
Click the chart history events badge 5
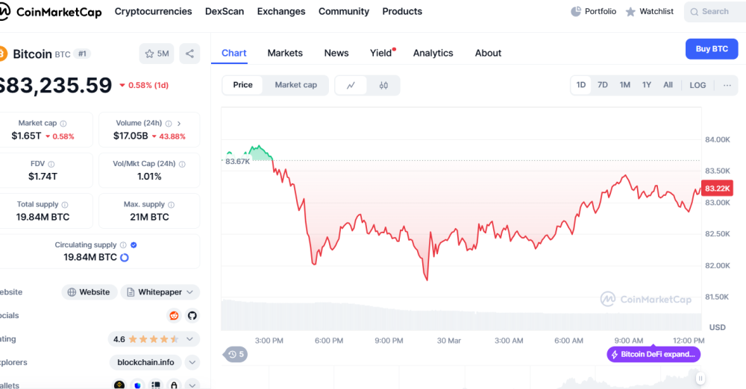[236, 354]
